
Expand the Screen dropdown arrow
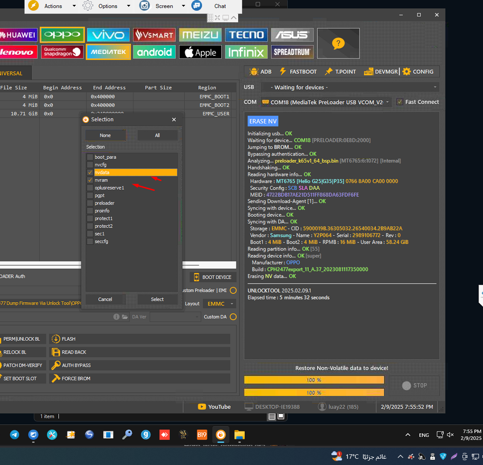coord(183,6)
